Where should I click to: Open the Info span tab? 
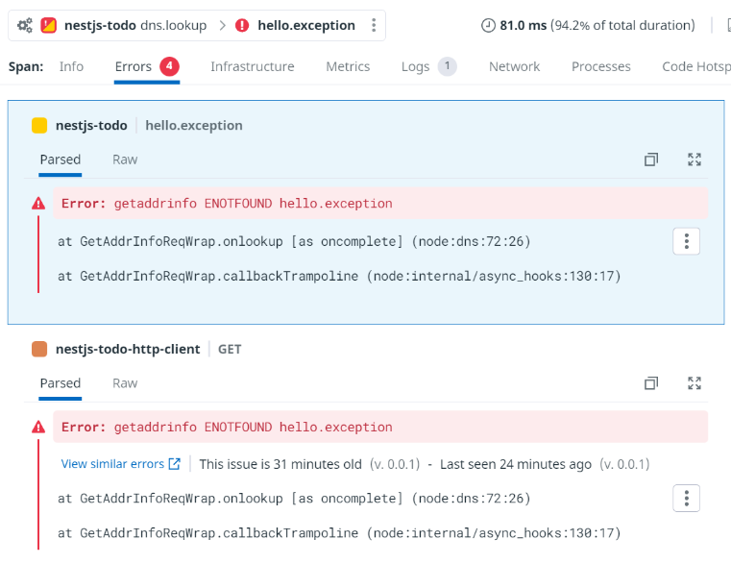tap(71, 66)
